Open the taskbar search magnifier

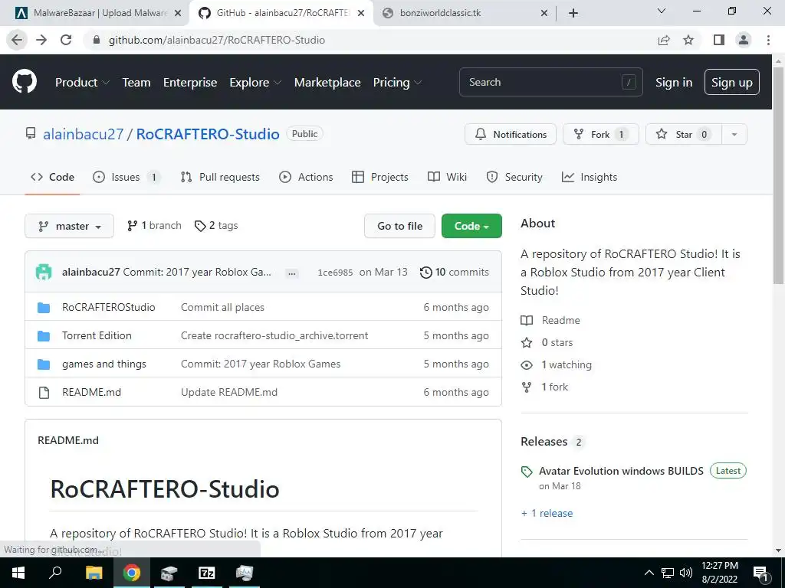(55, 573)
